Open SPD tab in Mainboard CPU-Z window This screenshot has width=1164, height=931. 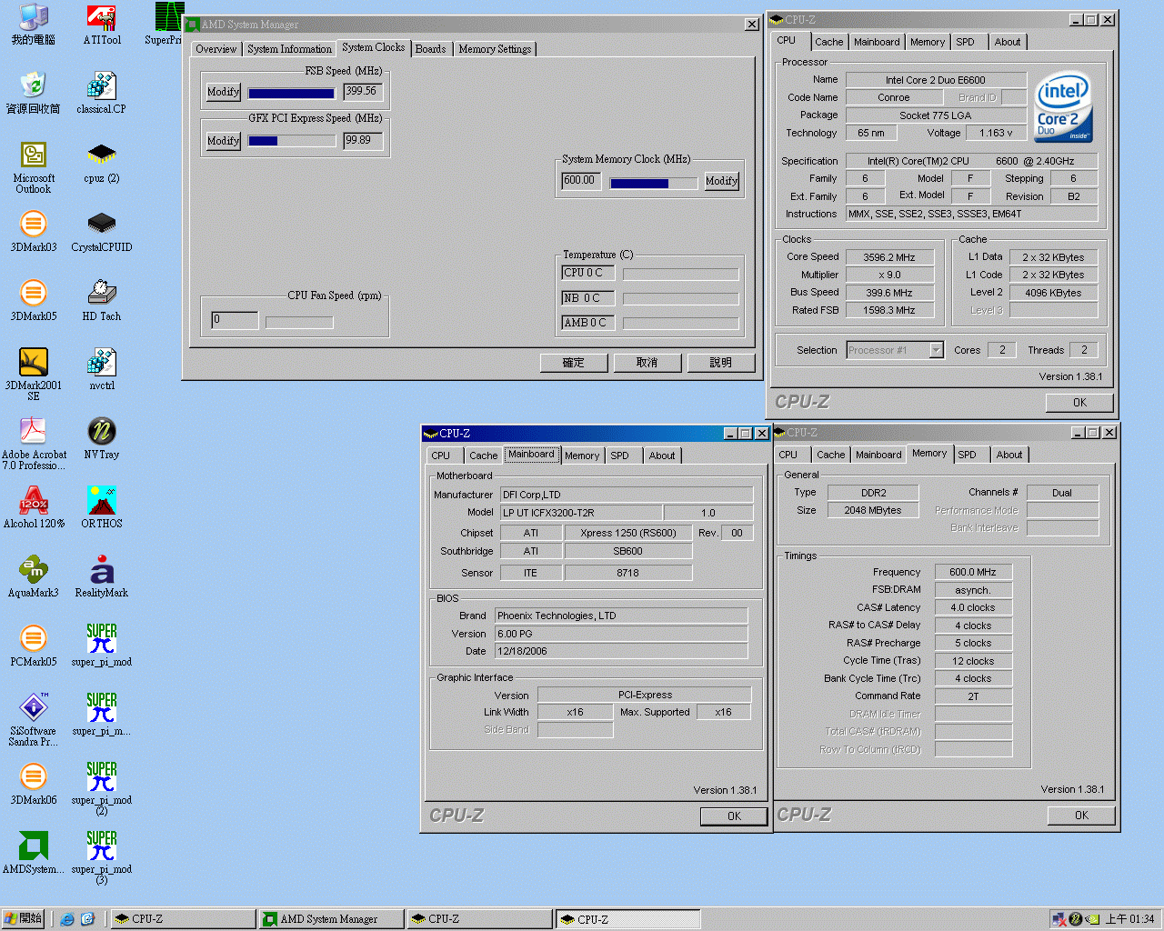coord(620,455)
